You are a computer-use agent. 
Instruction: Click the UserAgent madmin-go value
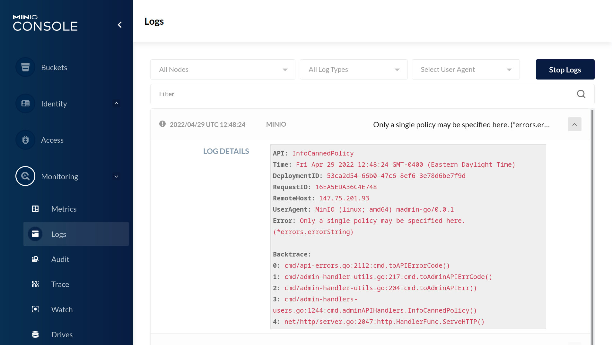[x=385, y=209]
